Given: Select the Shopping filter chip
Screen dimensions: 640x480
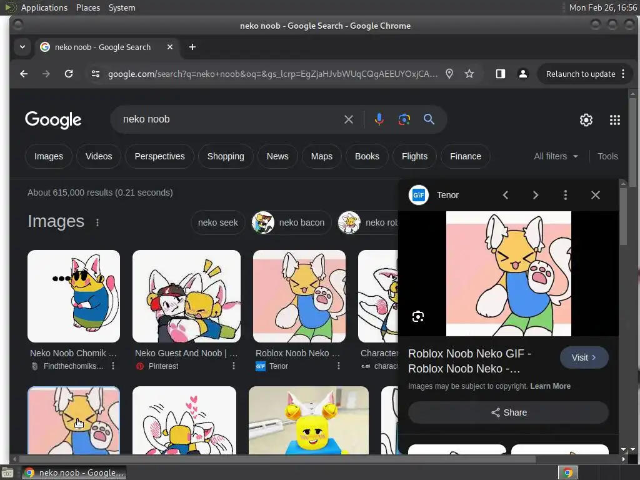Looking at the screenshot, I should pos(226,156).
